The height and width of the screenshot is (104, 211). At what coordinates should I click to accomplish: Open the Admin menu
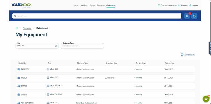pyautogui.click(x=195, y=5)
